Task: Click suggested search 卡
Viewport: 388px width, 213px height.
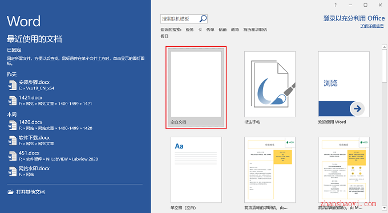Action: coord(200,30)
